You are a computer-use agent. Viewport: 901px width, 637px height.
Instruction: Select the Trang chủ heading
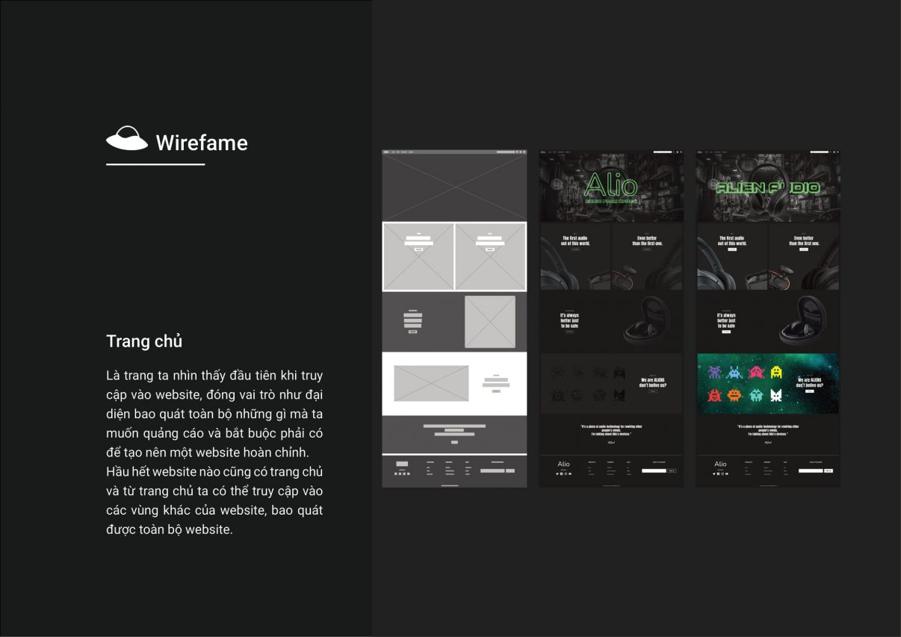tap(144, 341)
